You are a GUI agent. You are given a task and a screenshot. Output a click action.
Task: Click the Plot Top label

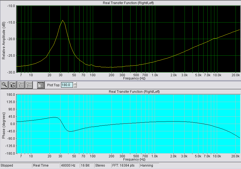pos(54,85)
